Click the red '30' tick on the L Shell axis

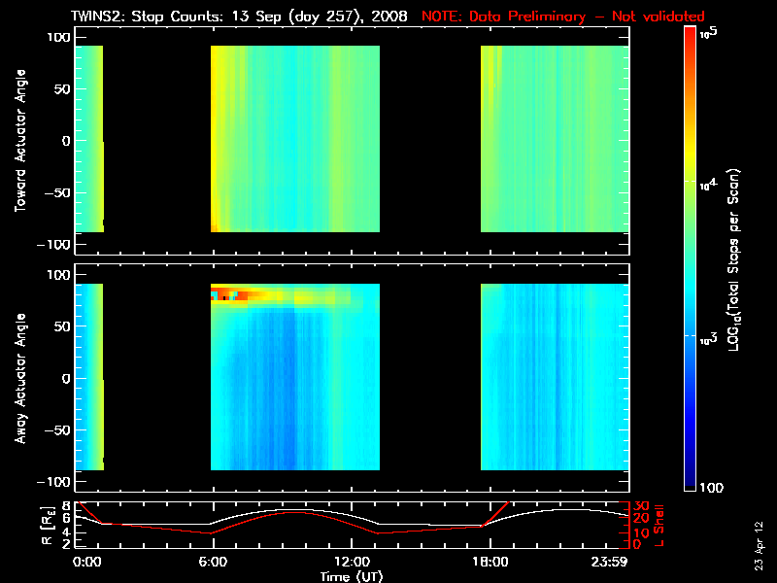point(641,506)
